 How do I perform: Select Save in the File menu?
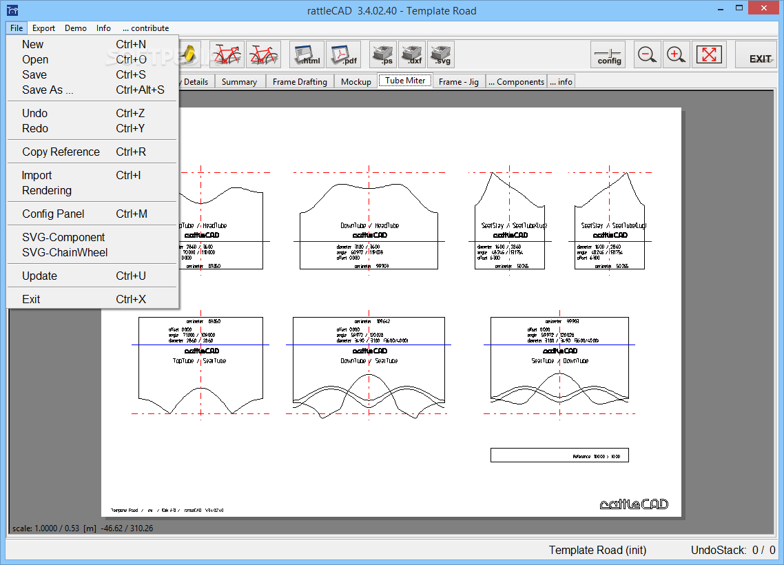tap(92, 74)
